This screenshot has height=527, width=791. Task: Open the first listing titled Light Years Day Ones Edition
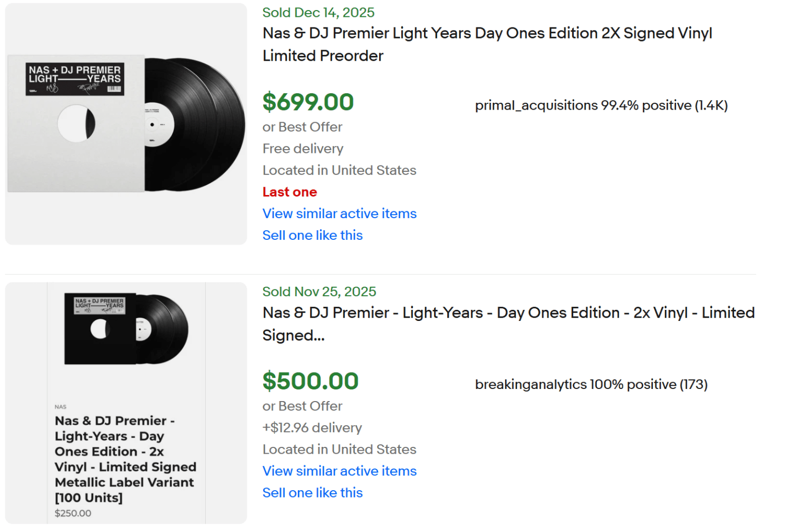click(x=487, y=44)
